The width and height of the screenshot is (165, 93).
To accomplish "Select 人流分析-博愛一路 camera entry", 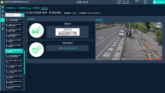I will (14, 41).
